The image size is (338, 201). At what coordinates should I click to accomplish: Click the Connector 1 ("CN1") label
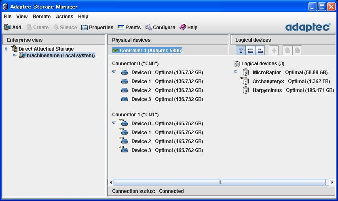point(135,115)
